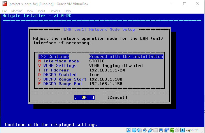This screenshot has height=133, width=205.
Task: Open the Input menu
Action: coord(41,11)
